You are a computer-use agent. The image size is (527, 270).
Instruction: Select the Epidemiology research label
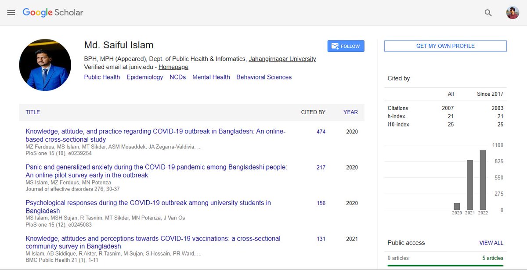[144, 77]
